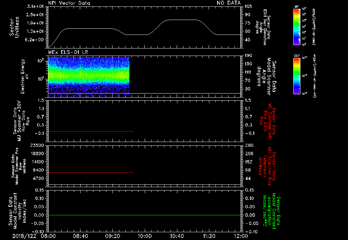
Task: Click the '4700' scanner position tick
Action: coord(39,178)
